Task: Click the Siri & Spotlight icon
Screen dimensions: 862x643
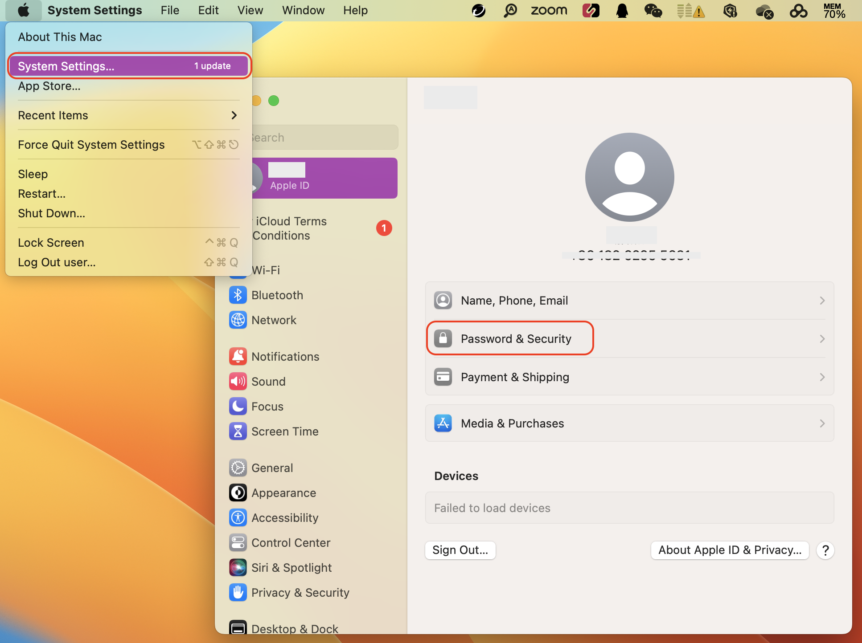Action: [x=238, y=567]
